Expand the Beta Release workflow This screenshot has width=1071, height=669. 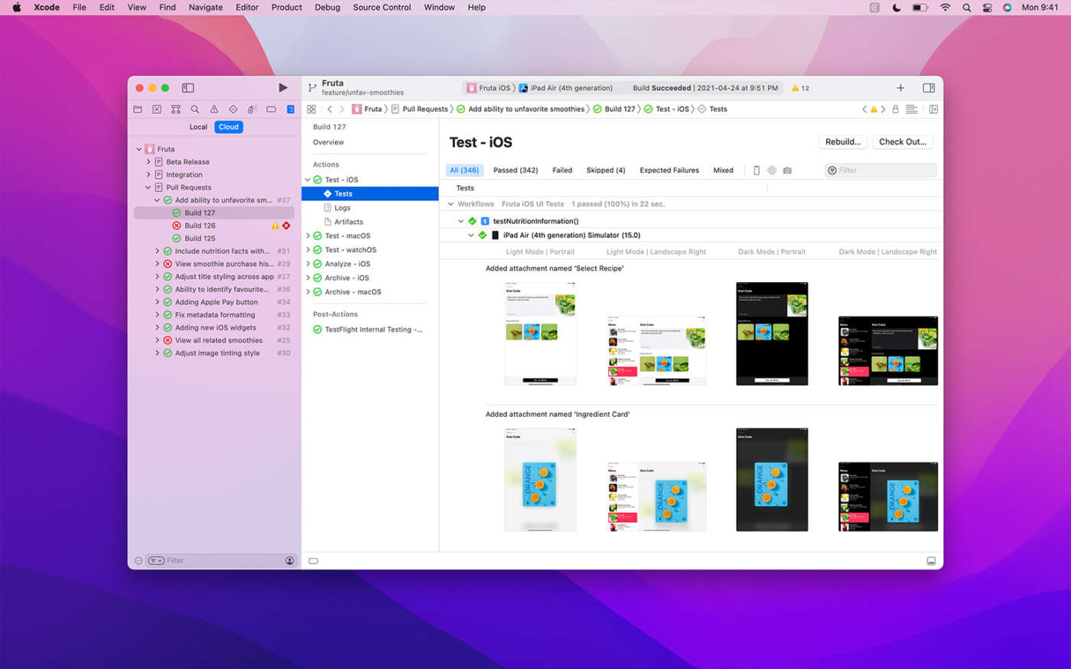click(148, 162)
